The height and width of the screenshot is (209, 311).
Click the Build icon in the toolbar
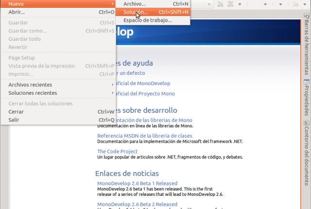pos(220,4)
